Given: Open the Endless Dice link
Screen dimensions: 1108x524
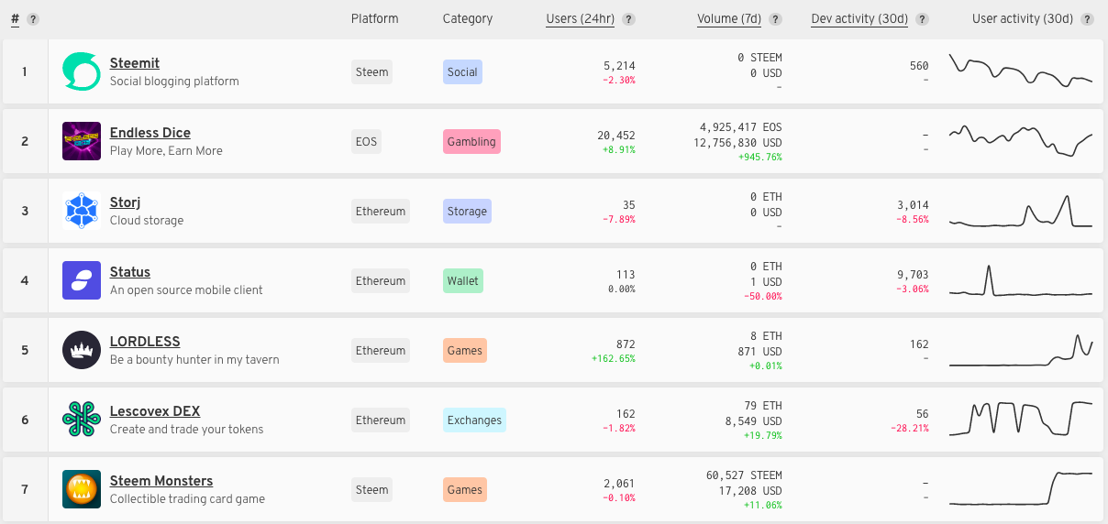Looking at the screenshot, I should point(150,133).
